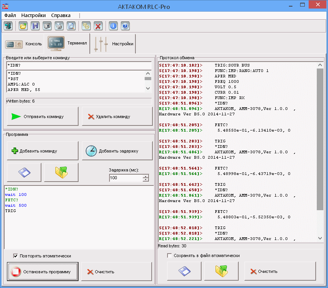
Task: Click Отправить команду button
Action: [43, 117]
